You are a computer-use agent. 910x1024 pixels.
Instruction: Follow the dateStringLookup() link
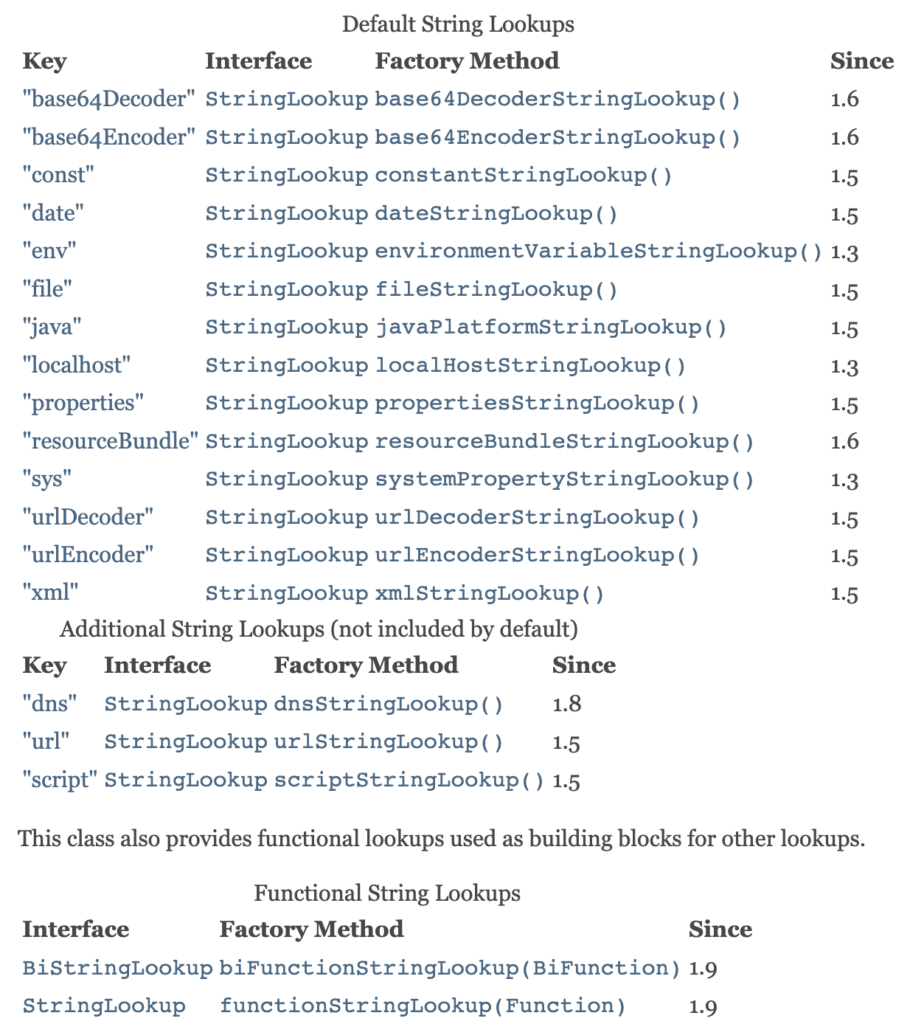(496, 214)
